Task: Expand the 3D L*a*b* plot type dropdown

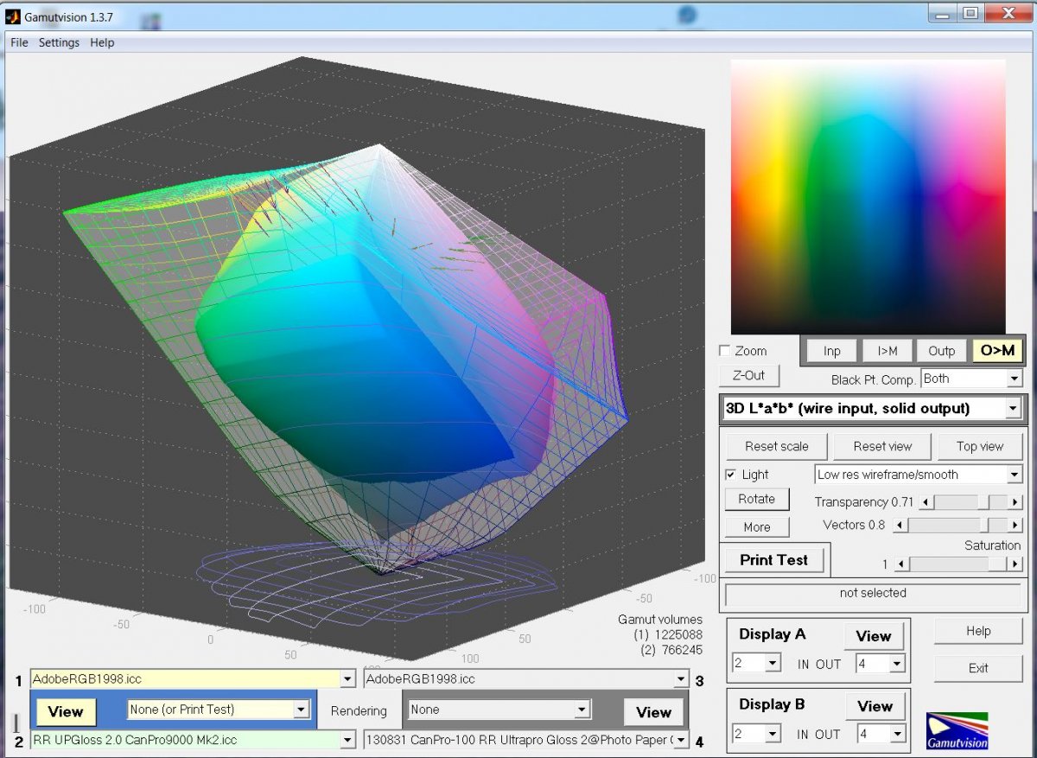Action: click(x=1014, y=409)
